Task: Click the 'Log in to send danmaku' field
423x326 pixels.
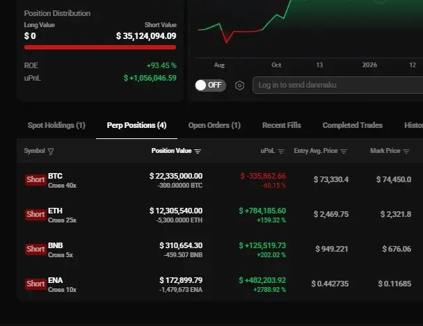Action: click(337, 85)
